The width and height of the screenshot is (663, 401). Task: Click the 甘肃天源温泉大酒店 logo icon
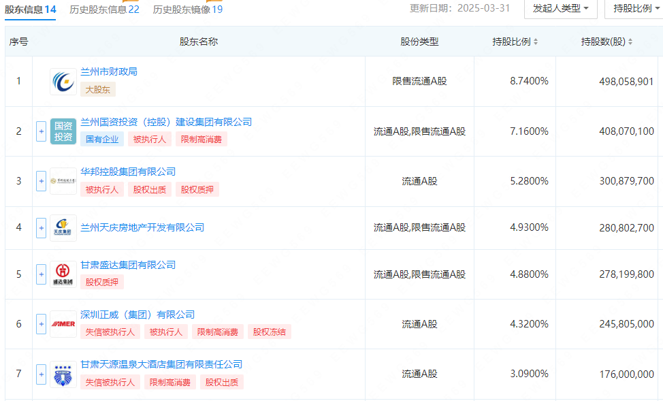(63, 374)
